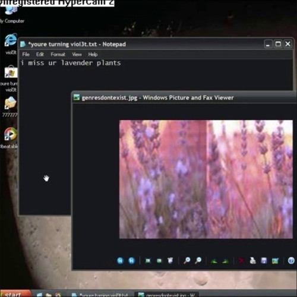Open Picture Viewer help
Viewport: 297px width, 297px height.
pos(291,261)
